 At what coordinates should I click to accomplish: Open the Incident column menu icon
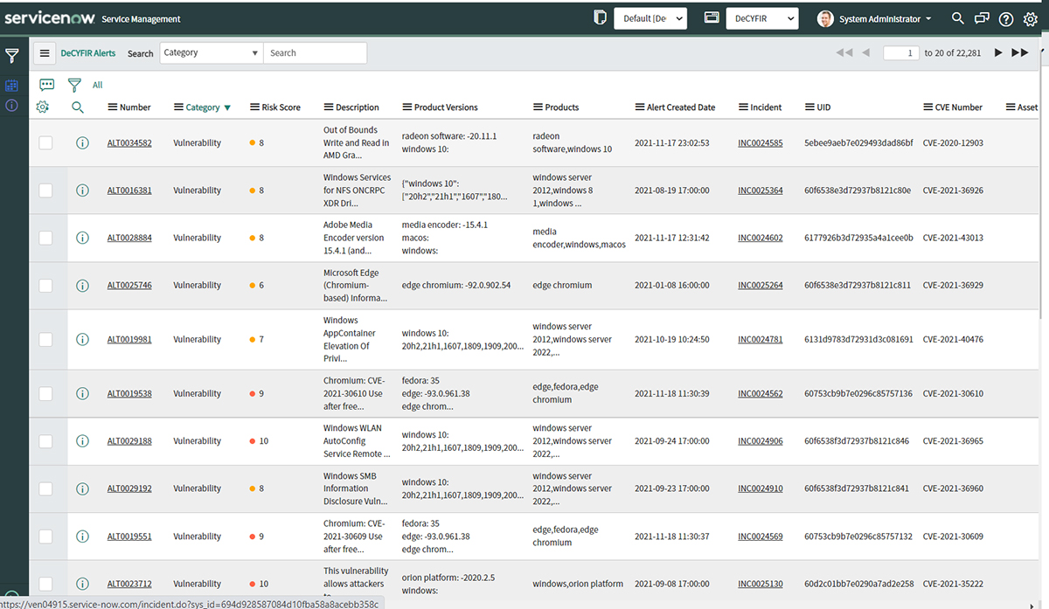[743, 107]
